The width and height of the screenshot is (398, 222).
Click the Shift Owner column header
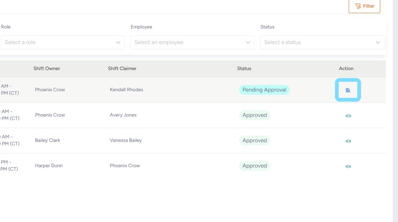click(x=47, y=68)
